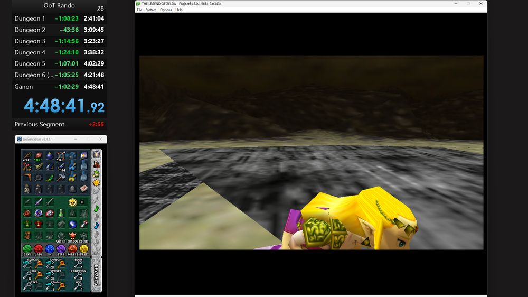
Task: Toggle the Deku Stick item showing 20
Action: point(26,156)
